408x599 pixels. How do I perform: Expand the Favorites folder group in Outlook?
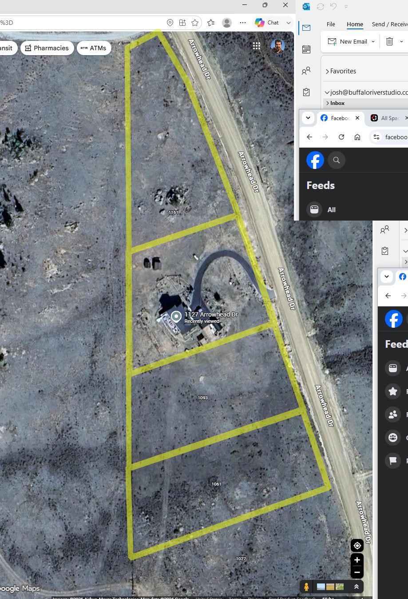coord(327,71)
